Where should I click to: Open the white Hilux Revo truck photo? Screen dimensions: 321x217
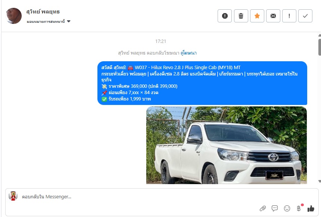(227, 145)
